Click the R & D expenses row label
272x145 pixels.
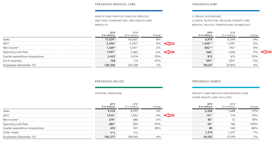point(12,61)
